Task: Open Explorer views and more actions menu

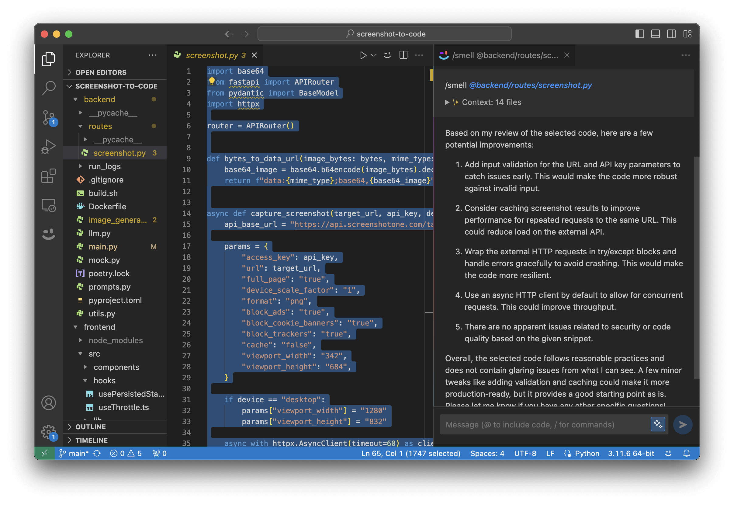Action: point(153,55)
